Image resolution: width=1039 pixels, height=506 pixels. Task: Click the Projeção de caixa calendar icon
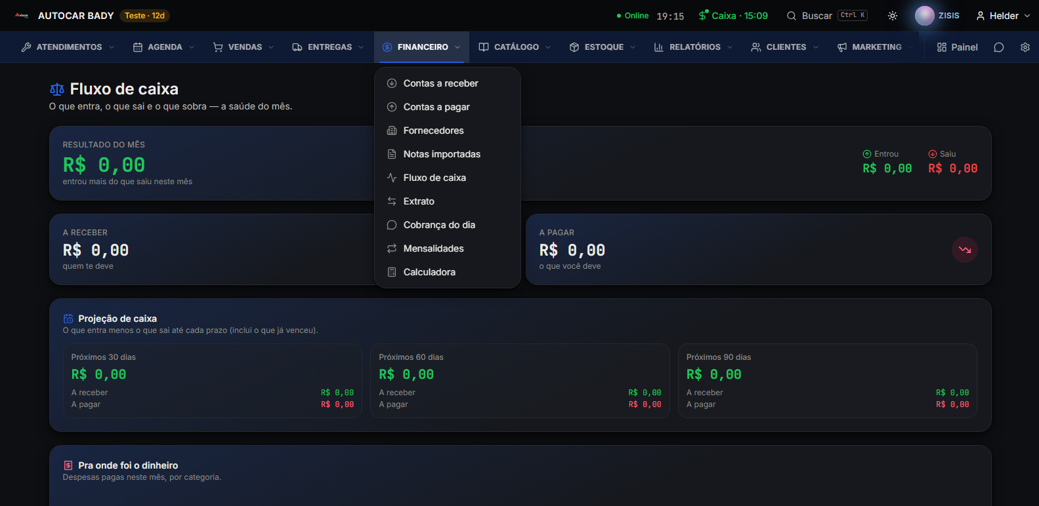point(68,319)
